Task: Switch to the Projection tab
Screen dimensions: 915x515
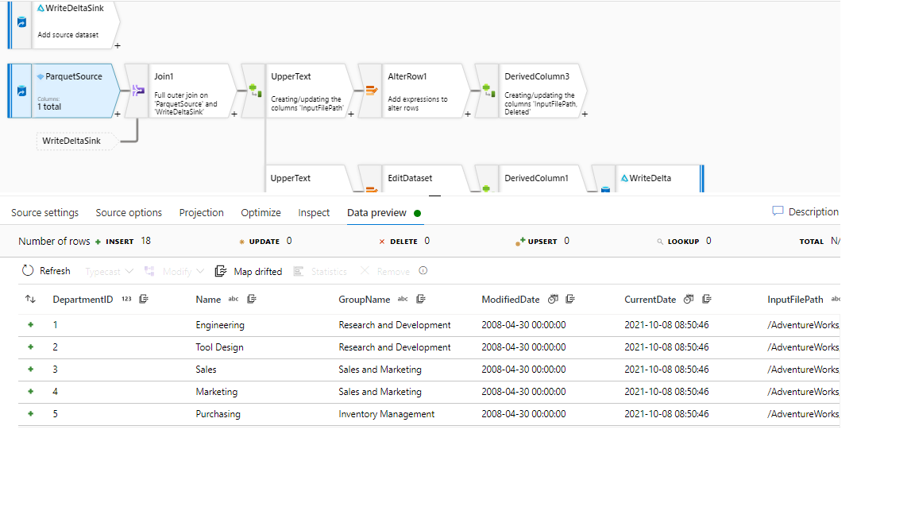Action: pos(202,213)
